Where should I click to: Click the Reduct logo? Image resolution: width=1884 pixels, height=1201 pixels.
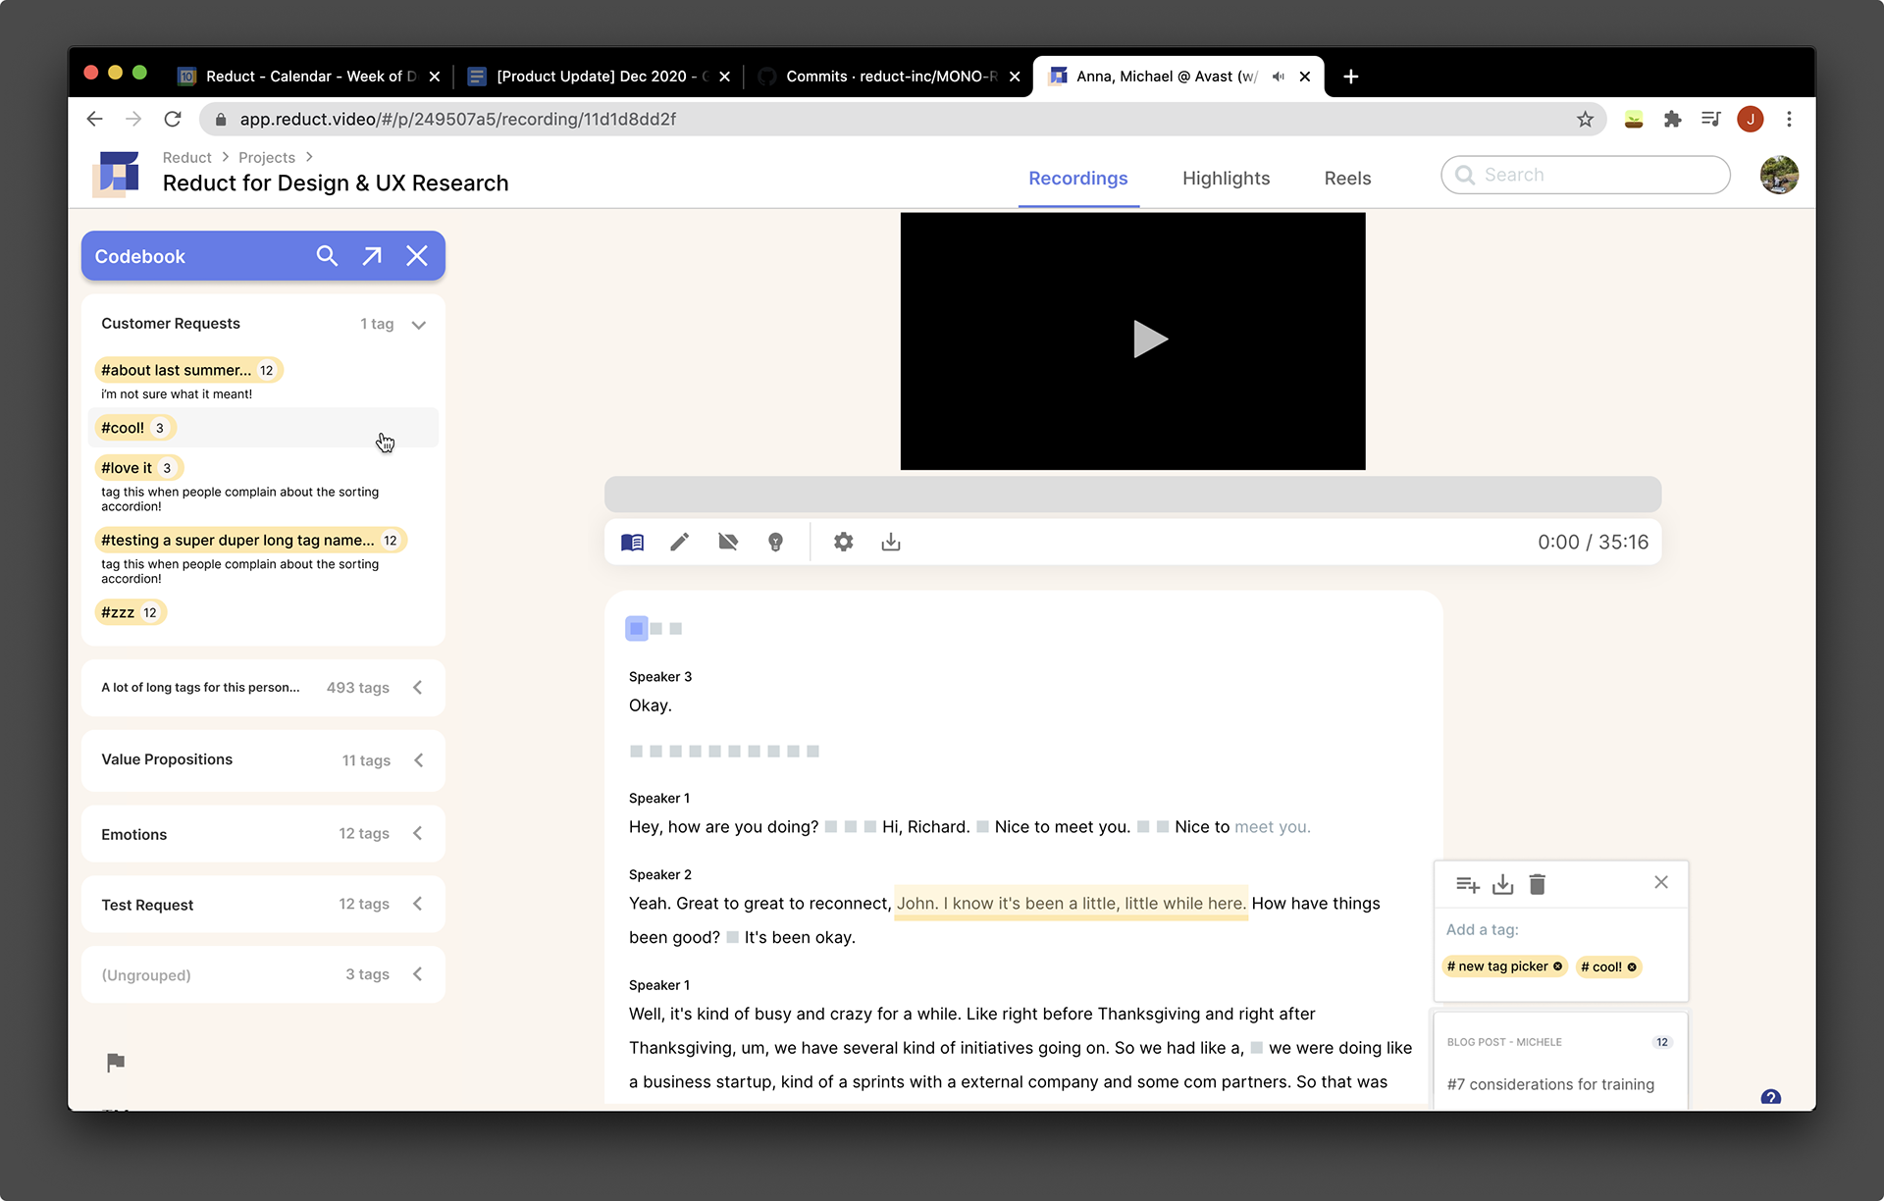(x=117, y=175)
